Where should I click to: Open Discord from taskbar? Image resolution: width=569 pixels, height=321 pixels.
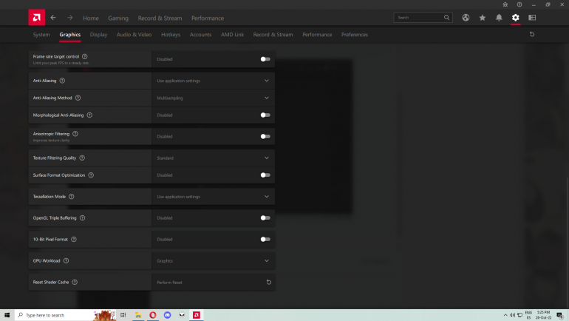point(167,315)
